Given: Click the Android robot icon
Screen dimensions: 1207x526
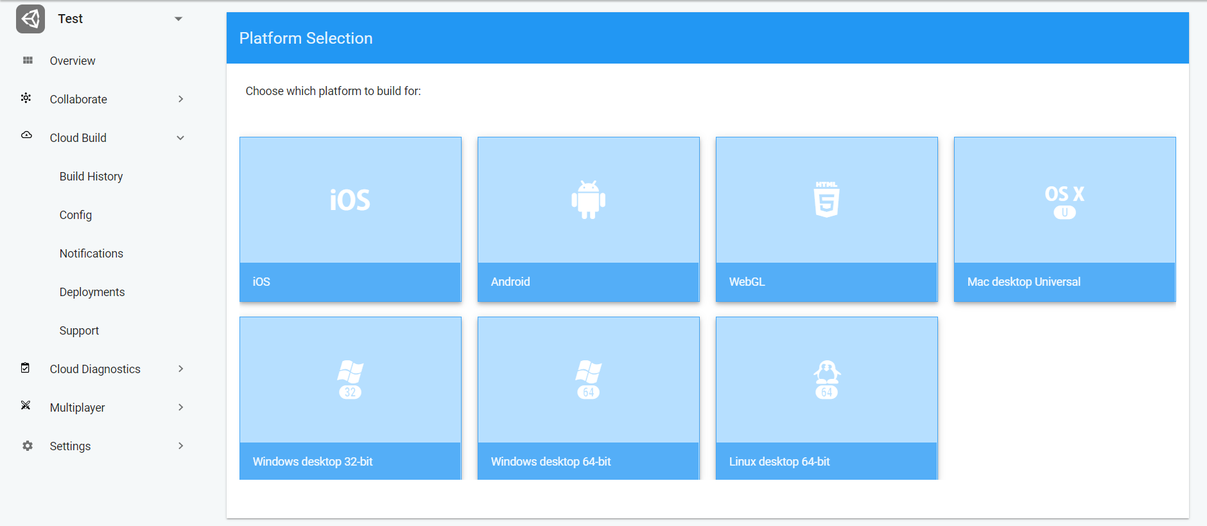Looking at the screenshot, I should (588, 200).
